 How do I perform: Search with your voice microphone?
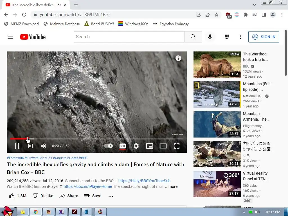click(210, 37)
